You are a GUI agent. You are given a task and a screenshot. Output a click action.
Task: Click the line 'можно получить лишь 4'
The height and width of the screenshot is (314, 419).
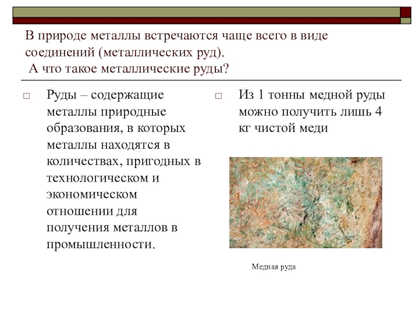[310, 111]
